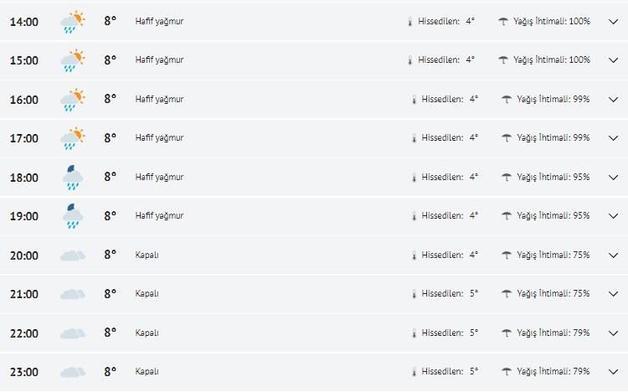Expand the 17:00 hourly row chevron
The width and height of the screenshot is (628, 392).
point(611,138)
